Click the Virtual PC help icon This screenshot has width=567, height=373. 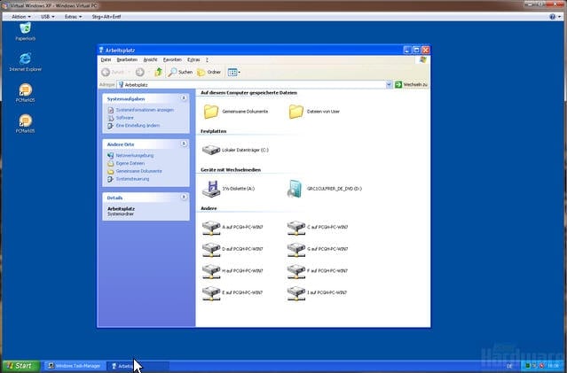(x=552, y=17)
